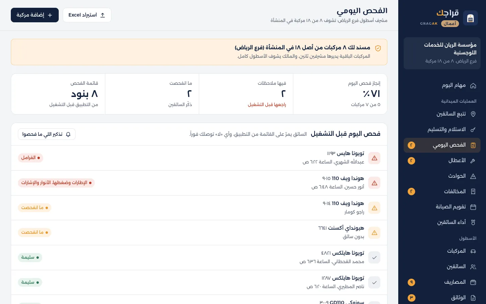Click the warning icon for هوندا ويف ٩٠١٥
Viewport: 486px width, 304px height.
[x=374, y=183]
